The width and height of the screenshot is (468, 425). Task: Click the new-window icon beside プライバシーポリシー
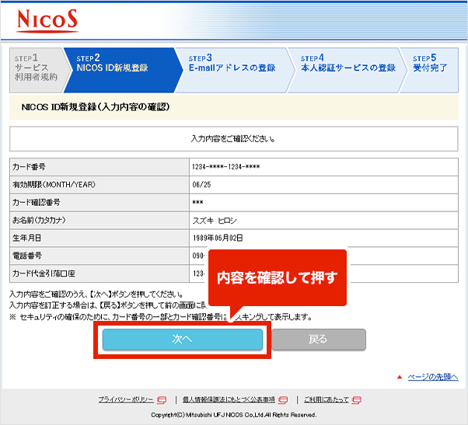pyautogui.click(x=162, y=399)
